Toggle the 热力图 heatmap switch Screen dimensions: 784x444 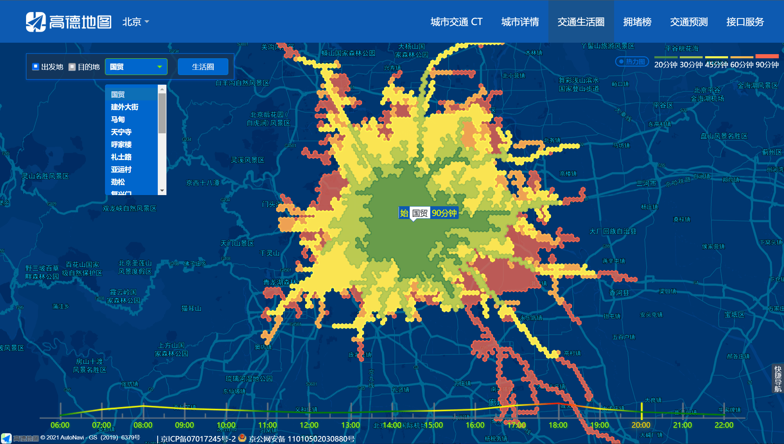[632, 62]
